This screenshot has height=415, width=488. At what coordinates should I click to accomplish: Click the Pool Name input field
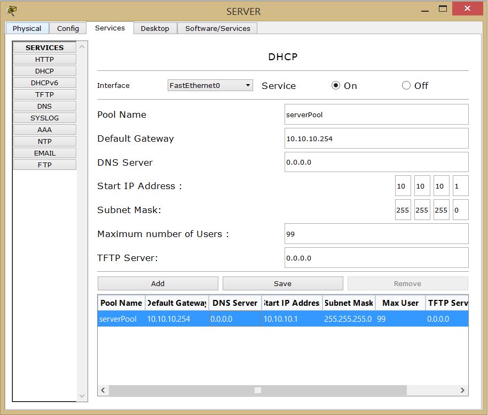pyautogui.click(x=376, y=115)
